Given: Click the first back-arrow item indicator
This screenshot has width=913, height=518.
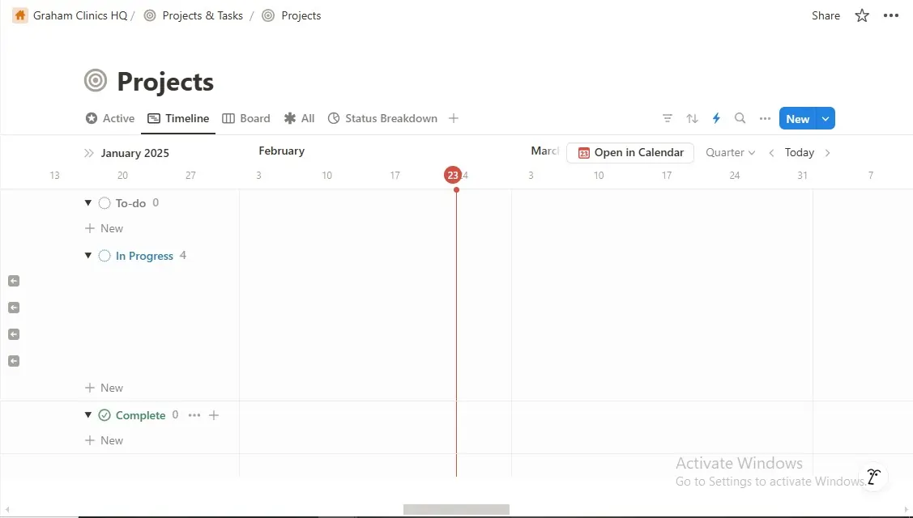Looking at the screenshot, I should (14, 281).
